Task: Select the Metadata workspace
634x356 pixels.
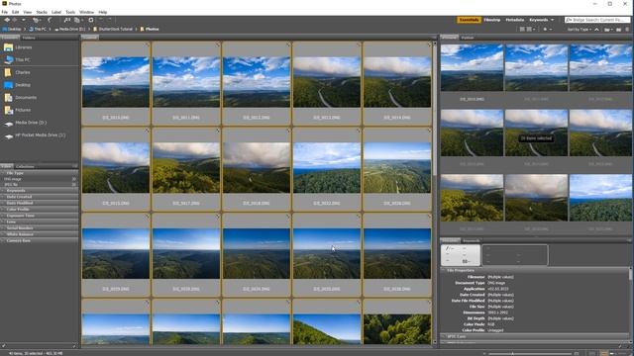Action: (515, 20)
